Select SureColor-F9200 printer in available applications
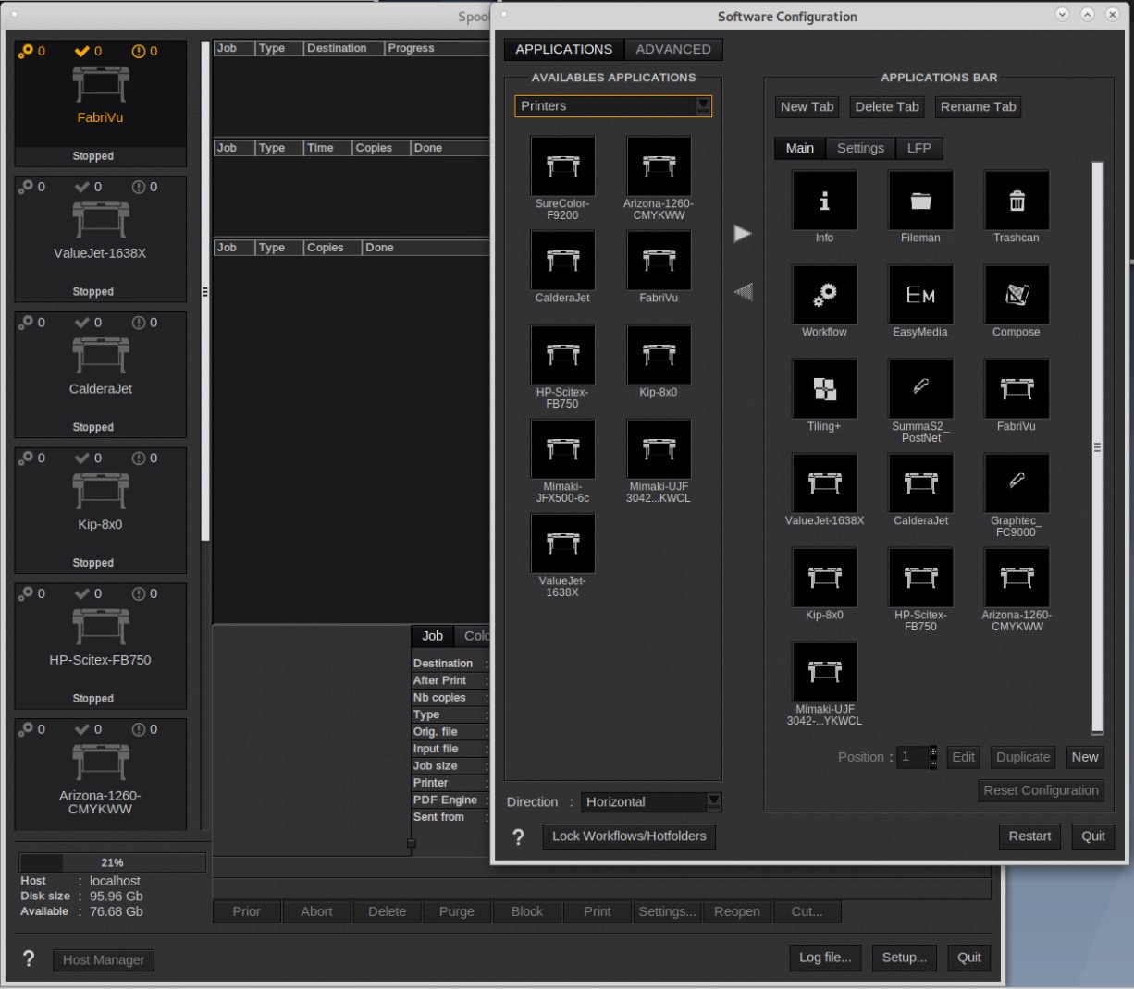1134x989 pixels. point(562,167)
